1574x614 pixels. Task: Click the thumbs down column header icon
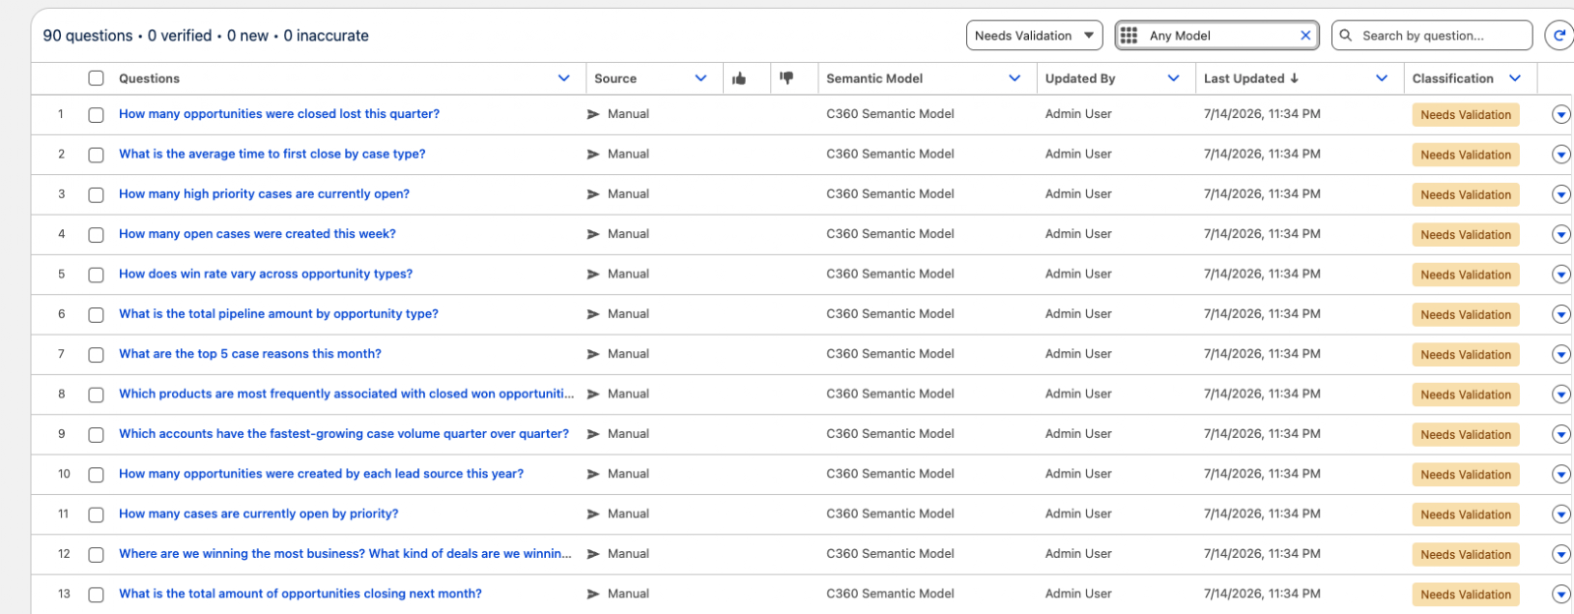point(786,78)
